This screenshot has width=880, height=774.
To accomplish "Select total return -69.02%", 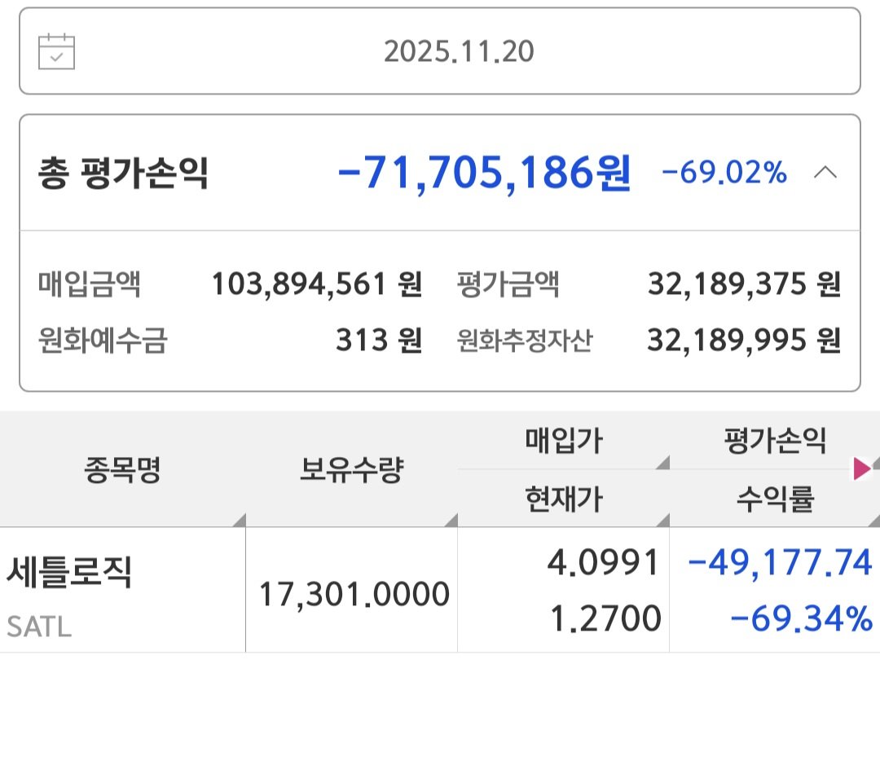I will tap(724, 172).
